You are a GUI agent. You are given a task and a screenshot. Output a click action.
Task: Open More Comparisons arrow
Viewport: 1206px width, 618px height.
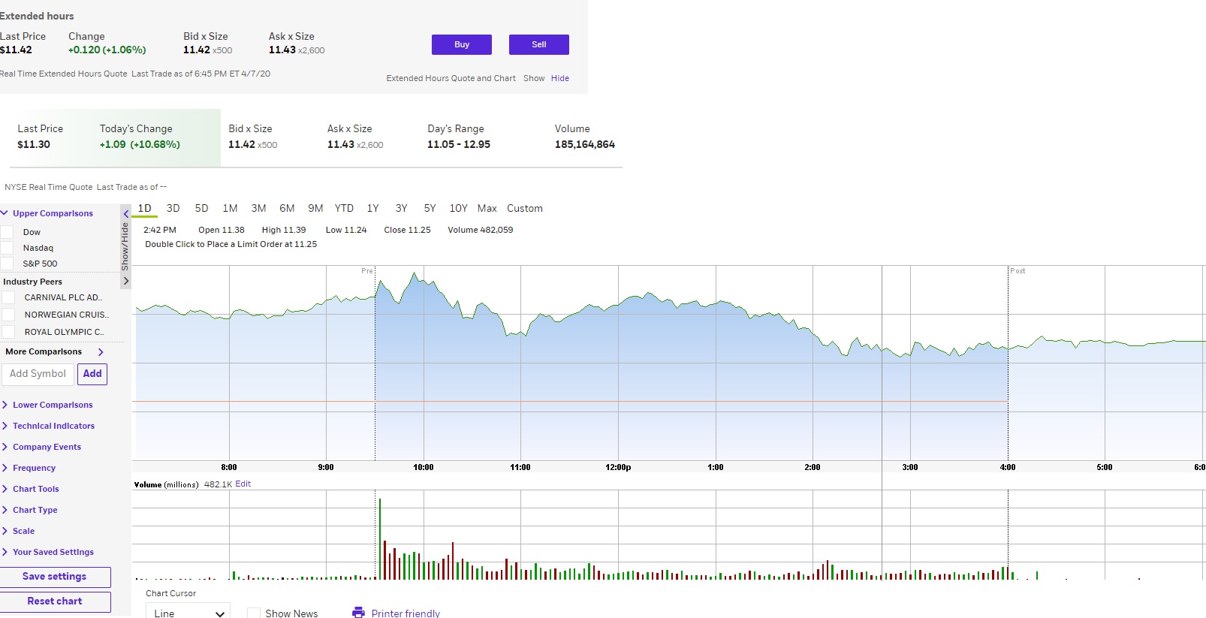click(101, 352)
